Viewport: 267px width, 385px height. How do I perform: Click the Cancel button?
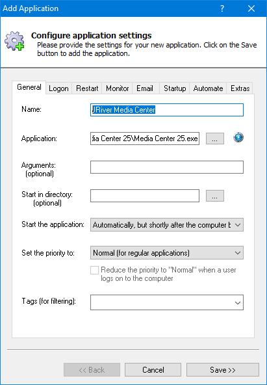coord(153,370)
